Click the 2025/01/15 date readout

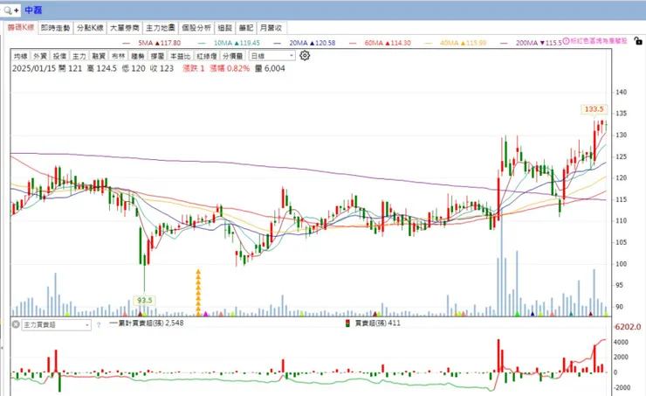click(x=34, y=68)
